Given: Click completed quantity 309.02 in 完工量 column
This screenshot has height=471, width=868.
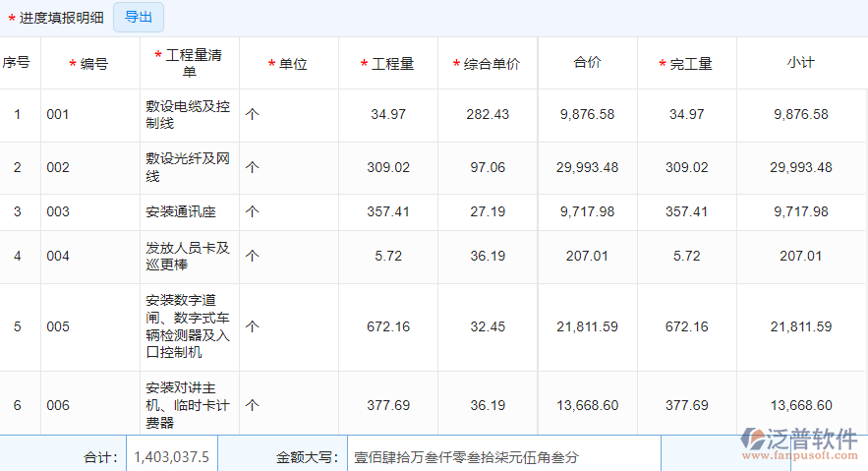Looking at the screenshot, I should (x=686, y=167).
